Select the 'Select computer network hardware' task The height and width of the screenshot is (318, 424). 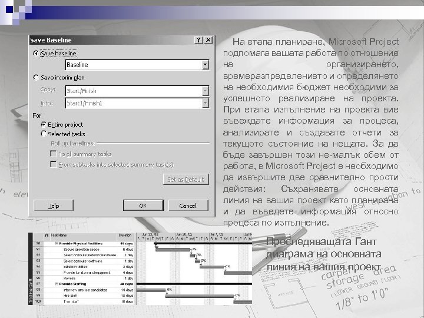(x=90, y=255)
